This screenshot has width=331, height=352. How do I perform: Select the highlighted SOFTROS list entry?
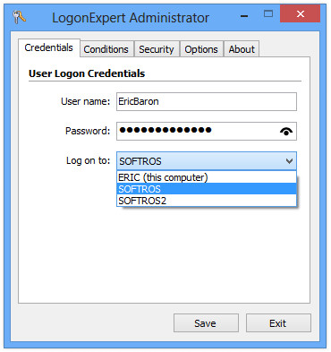tap(207, 189)
